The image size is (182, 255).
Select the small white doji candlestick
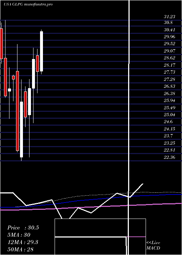point(9,90)
